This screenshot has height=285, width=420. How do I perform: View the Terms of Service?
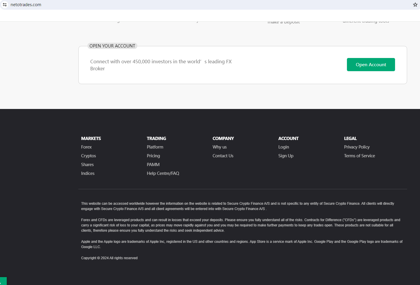click(359, 156)
